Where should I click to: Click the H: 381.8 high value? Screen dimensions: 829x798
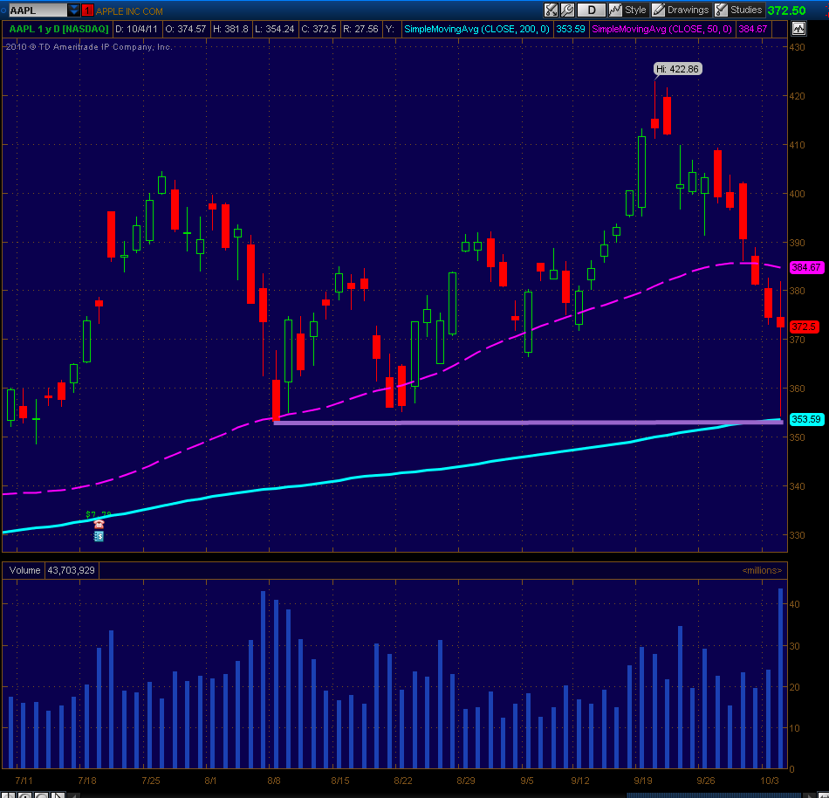point(230,29)
